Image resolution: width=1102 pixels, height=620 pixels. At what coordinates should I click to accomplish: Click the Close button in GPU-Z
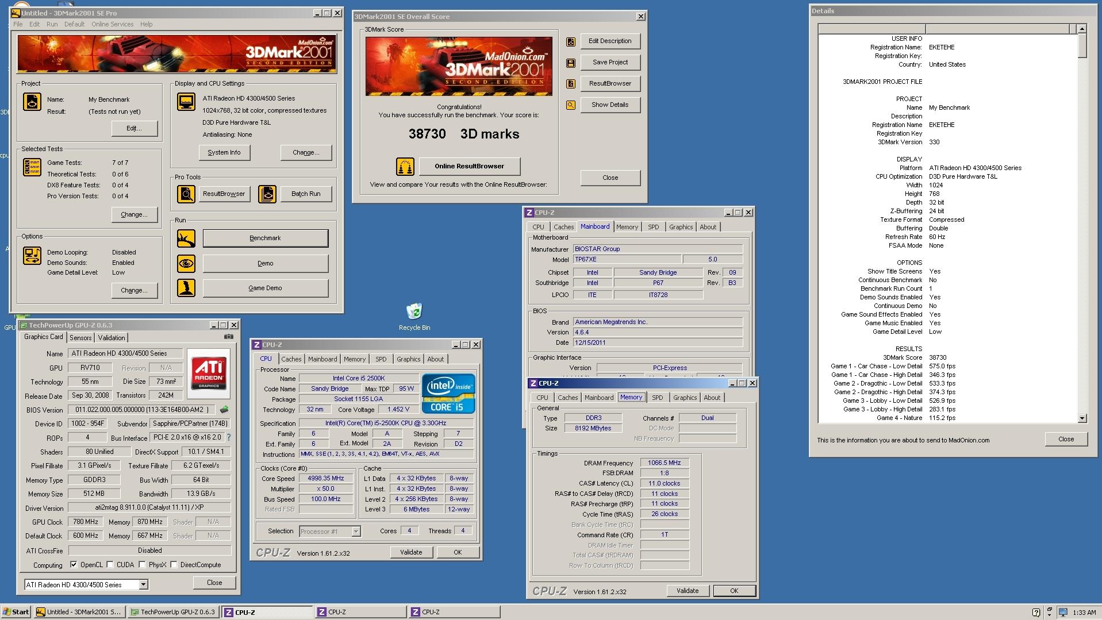pos(214,583)
